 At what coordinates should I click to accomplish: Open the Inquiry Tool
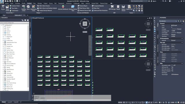click(x=129, y=7)
